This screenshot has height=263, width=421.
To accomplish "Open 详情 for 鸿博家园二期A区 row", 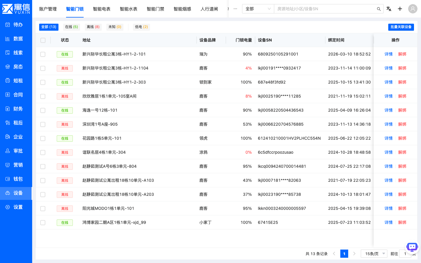I will click(389, 222).
